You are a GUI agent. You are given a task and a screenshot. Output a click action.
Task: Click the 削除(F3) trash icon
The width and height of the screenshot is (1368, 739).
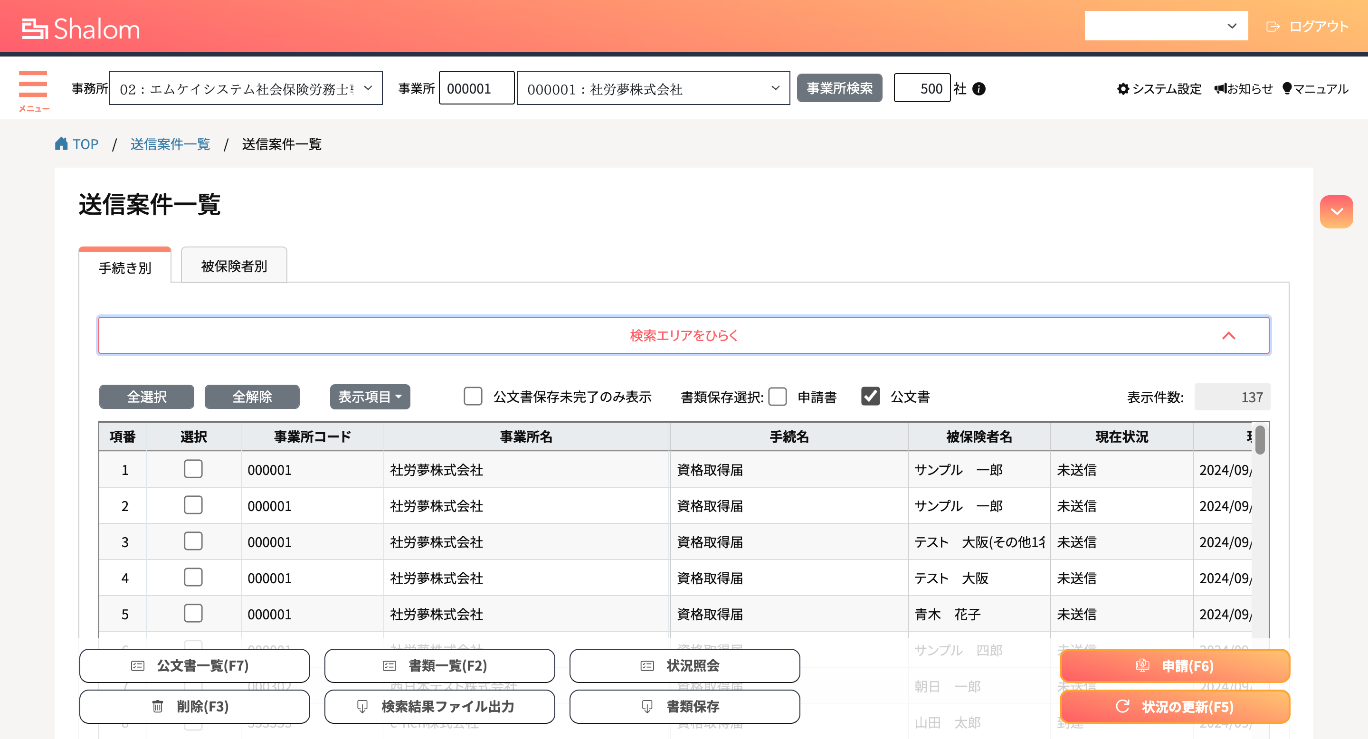[158, 707]
